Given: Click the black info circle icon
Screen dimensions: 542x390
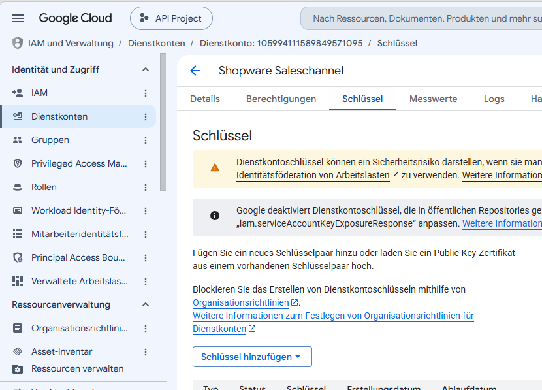Looking at the screenshot, I should tap(215, 216).
